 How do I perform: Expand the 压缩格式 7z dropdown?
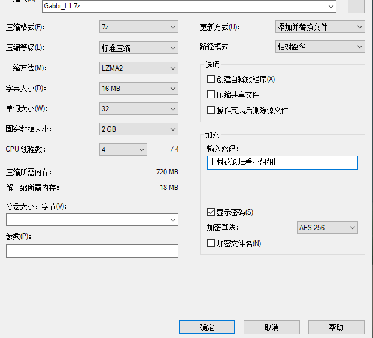(138, 27)
